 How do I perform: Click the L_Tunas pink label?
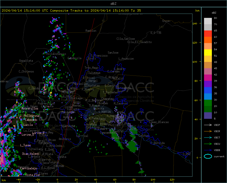pos(25,145)
